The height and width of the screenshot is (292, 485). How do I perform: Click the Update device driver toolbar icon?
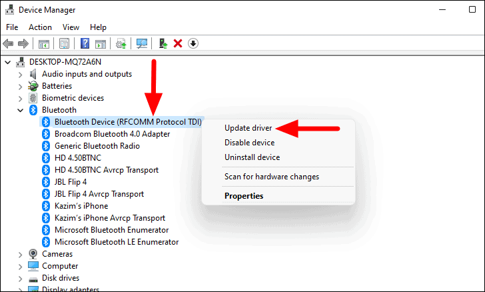(x=163, y=43)
